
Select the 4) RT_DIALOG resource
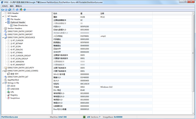coord(17,50)
